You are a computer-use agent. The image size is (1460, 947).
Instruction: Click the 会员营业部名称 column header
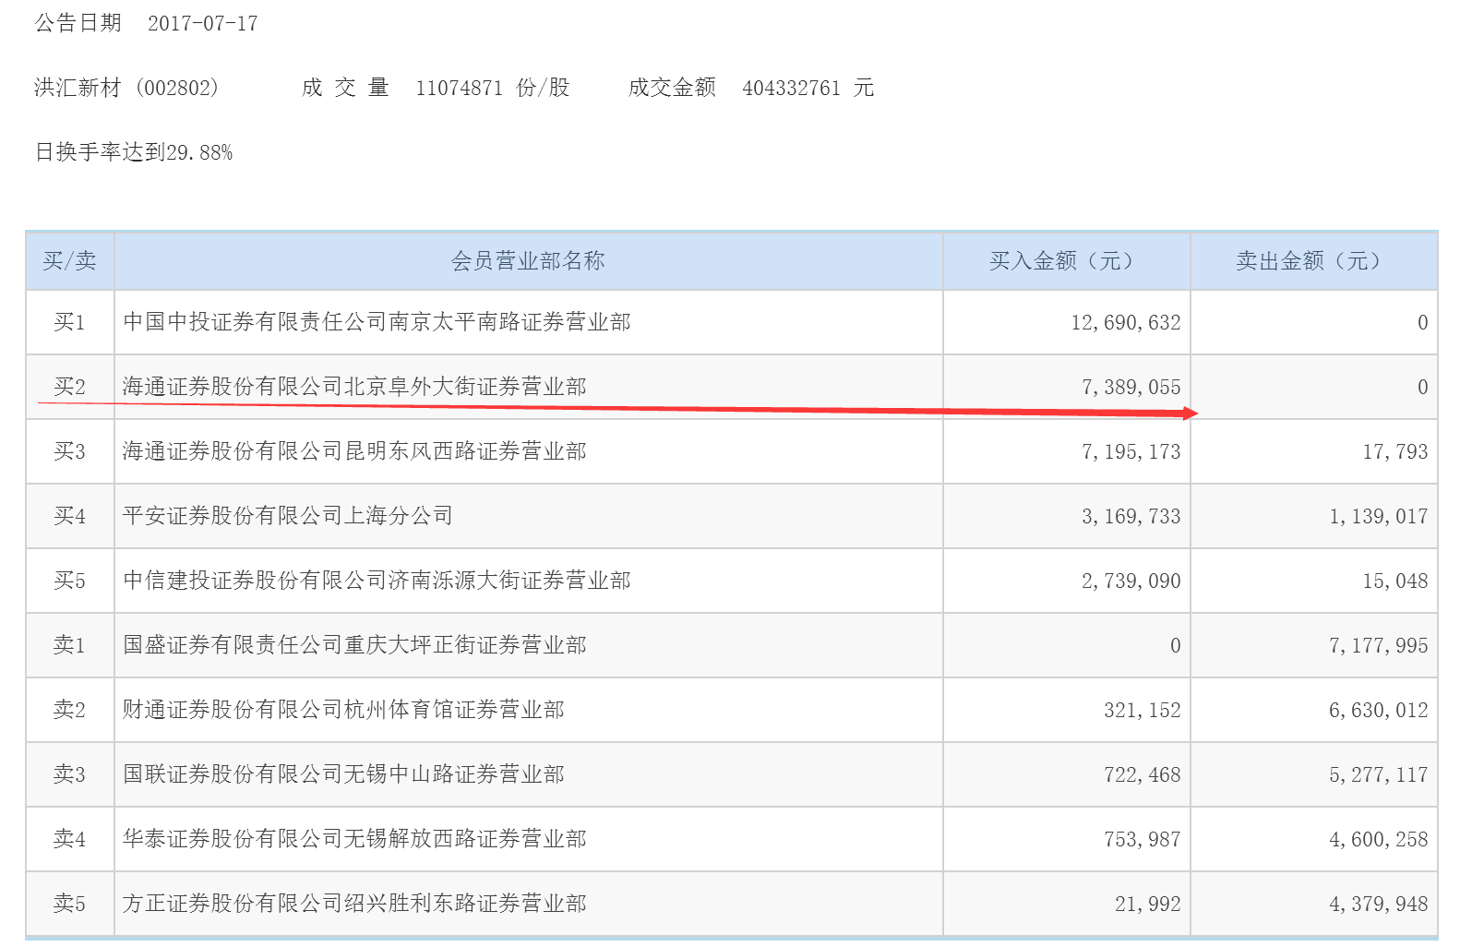click(x=528, y=261)
